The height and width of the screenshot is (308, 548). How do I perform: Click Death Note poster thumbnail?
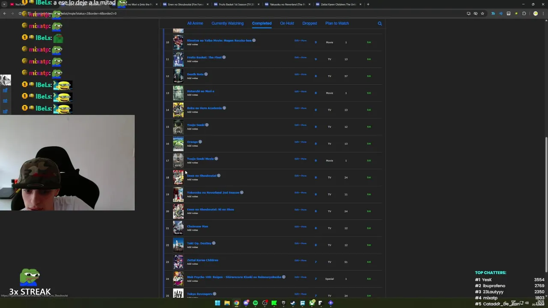pyautogui.click(x=178, y=76)
